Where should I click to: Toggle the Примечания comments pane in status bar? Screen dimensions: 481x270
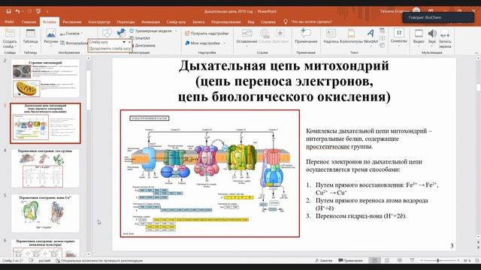point(350,260)
